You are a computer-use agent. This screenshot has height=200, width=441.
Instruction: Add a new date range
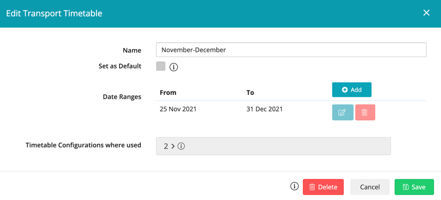[351, 90]
